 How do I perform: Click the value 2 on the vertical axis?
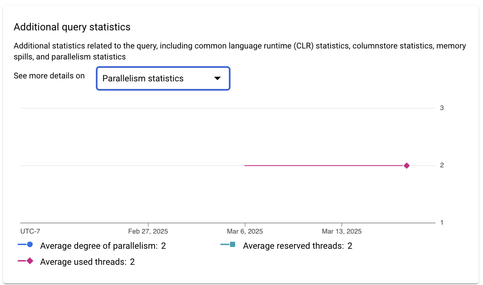pyautogui.click(x=442, y=165)
